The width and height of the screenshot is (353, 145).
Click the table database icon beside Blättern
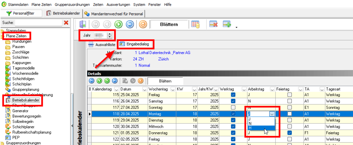[x=196, y=24]
